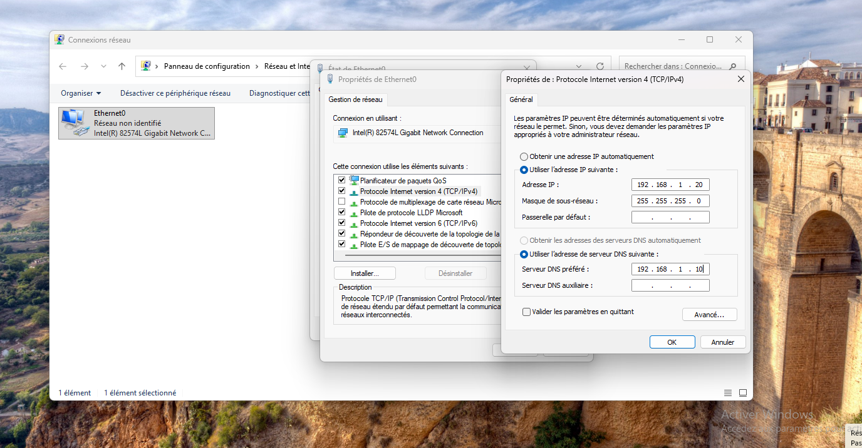The width and height of the screenshot is (862, 448).
Task: Open the Avancé... settings
Action: [709, 315]
